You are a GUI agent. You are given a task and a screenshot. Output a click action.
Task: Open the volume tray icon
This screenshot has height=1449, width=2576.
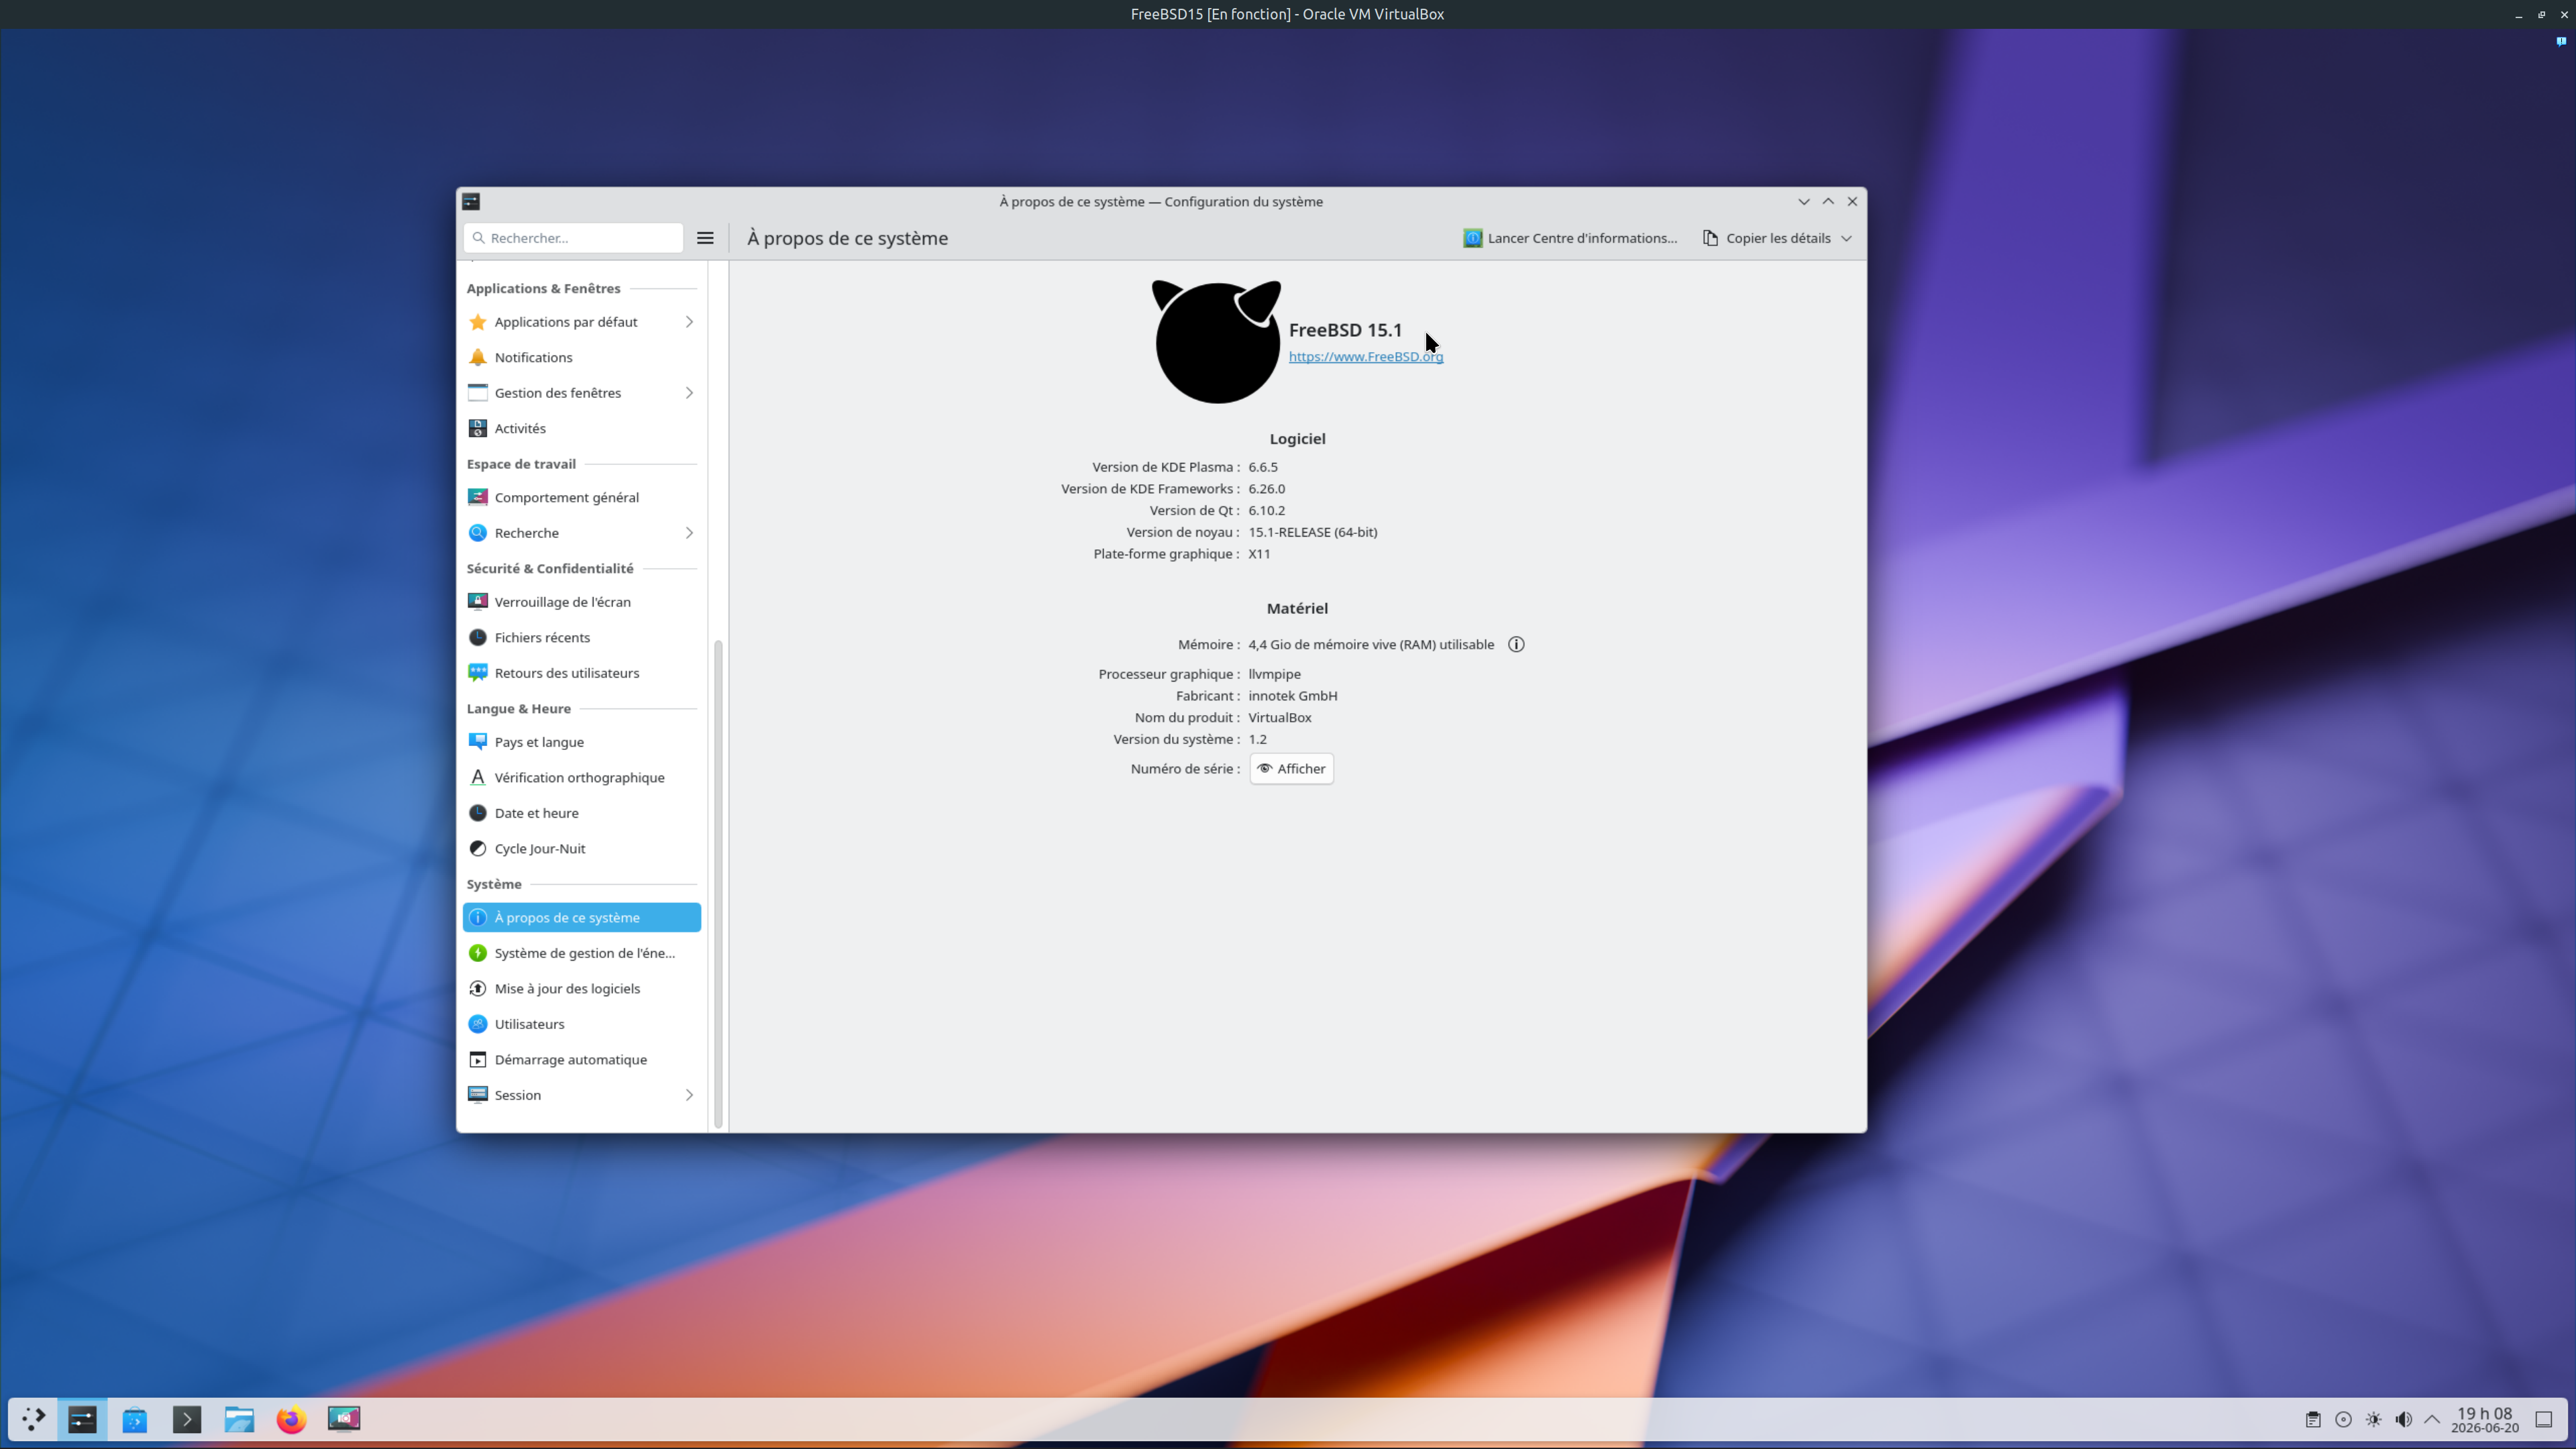[x=2404, y=1420]
